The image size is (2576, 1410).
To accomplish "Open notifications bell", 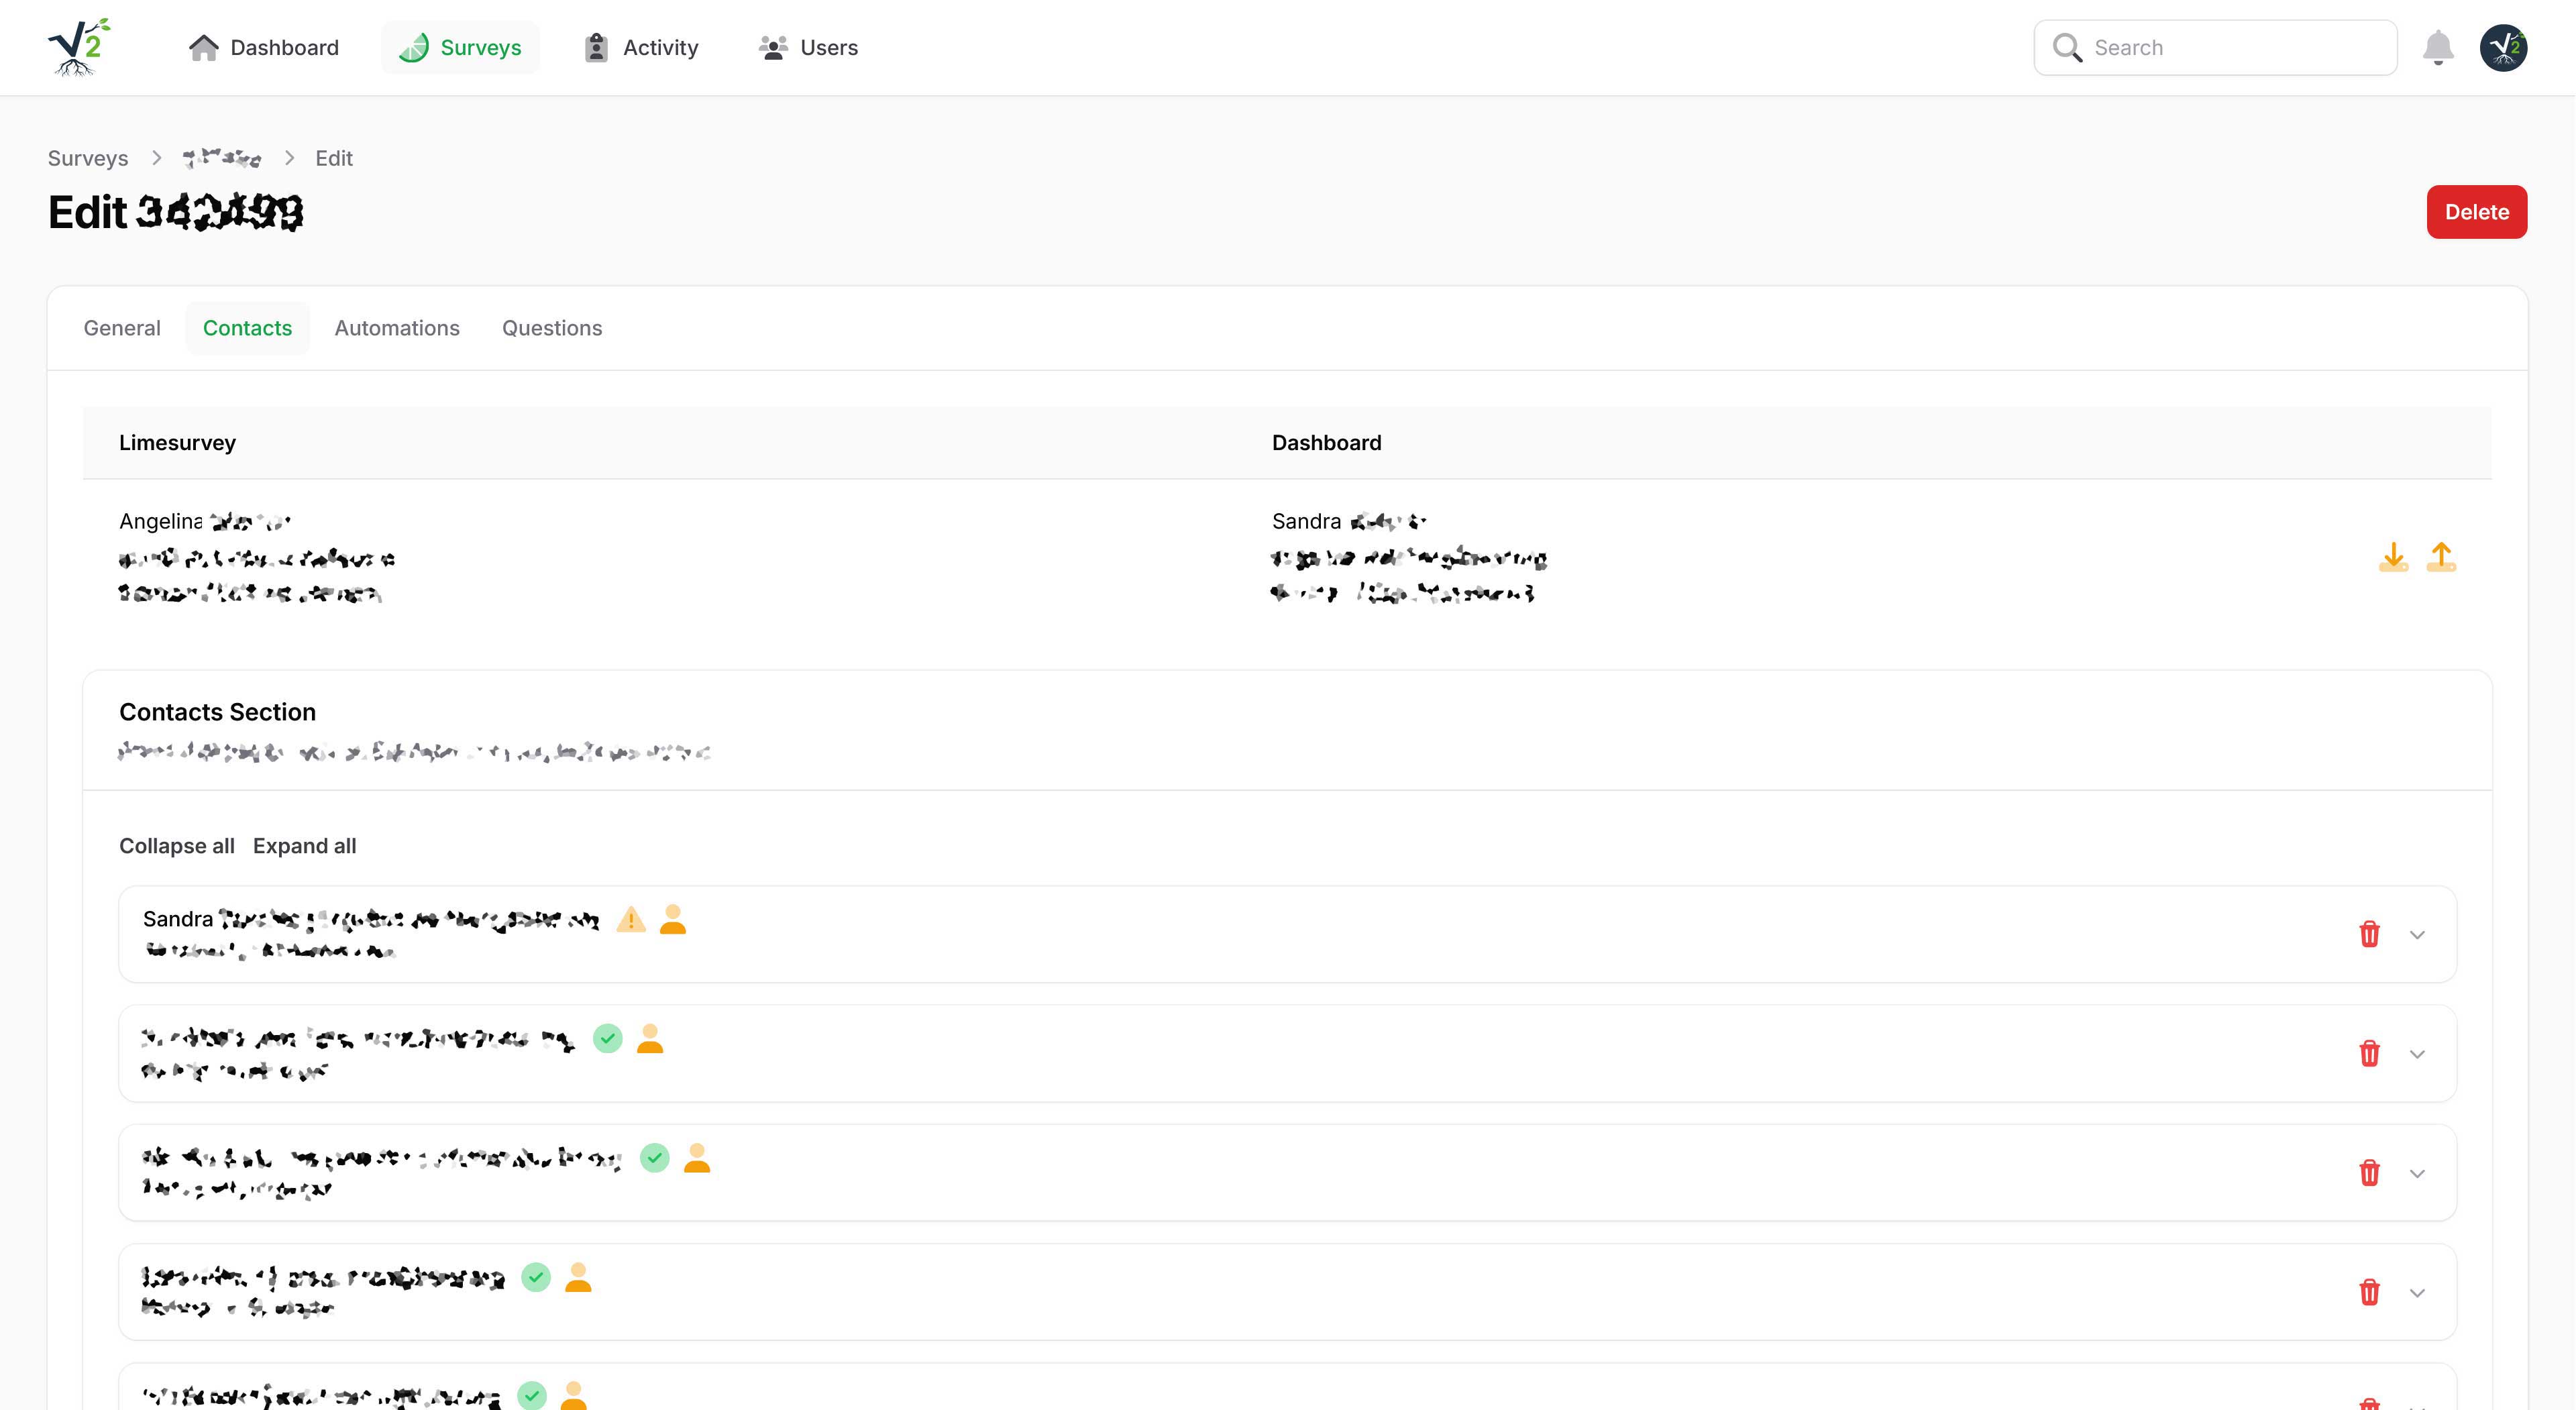I will coord(2438,47).
